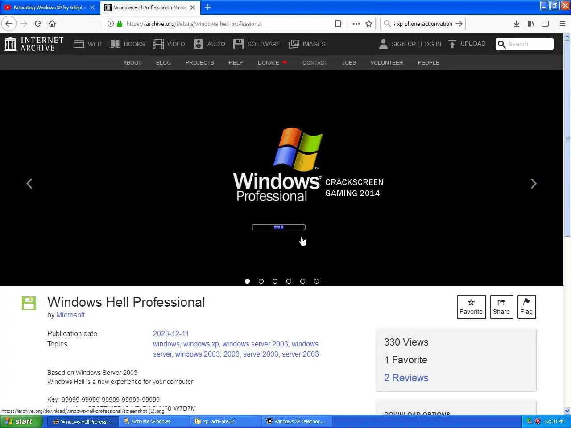Open the HELP page
This screenshot has height=428, width=571.
(x=236, y=63)
